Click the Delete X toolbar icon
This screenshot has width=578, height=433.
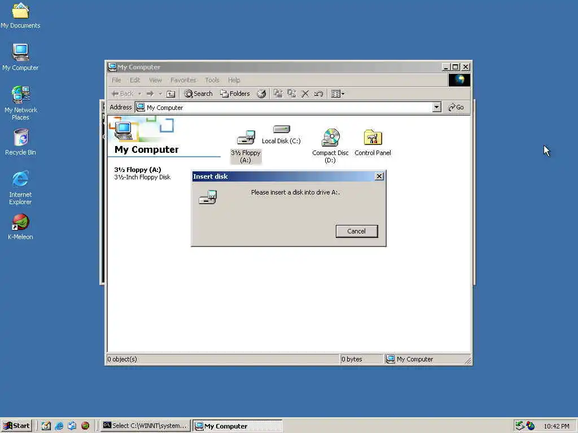click(x=305, y=94)
